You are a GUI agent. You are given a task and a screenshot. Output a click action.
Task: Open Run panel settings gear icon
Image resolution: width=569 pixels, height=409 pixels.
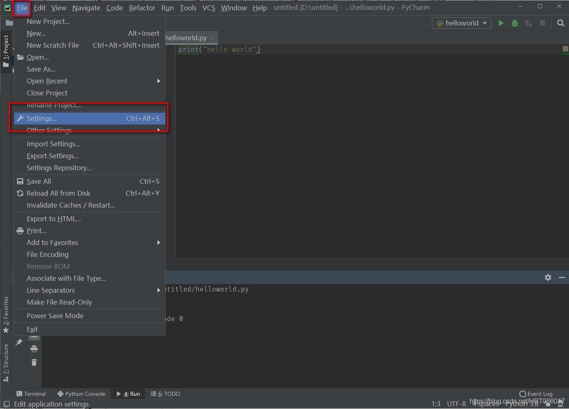pos(548,277)
